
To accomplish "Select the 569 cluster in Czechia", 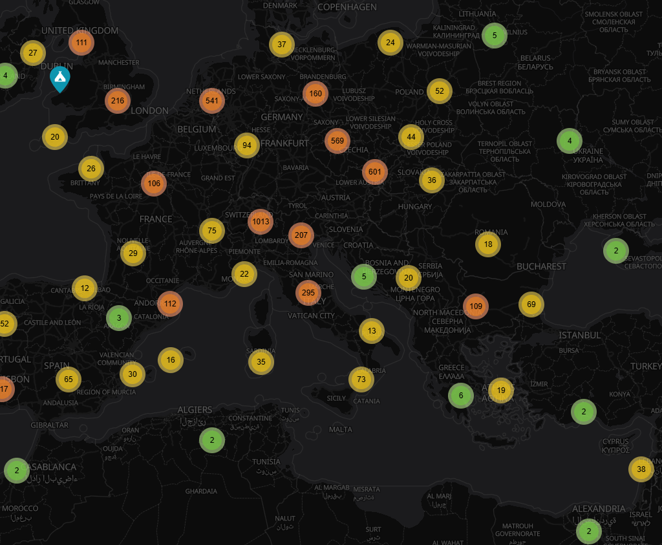I will point(337,140).
